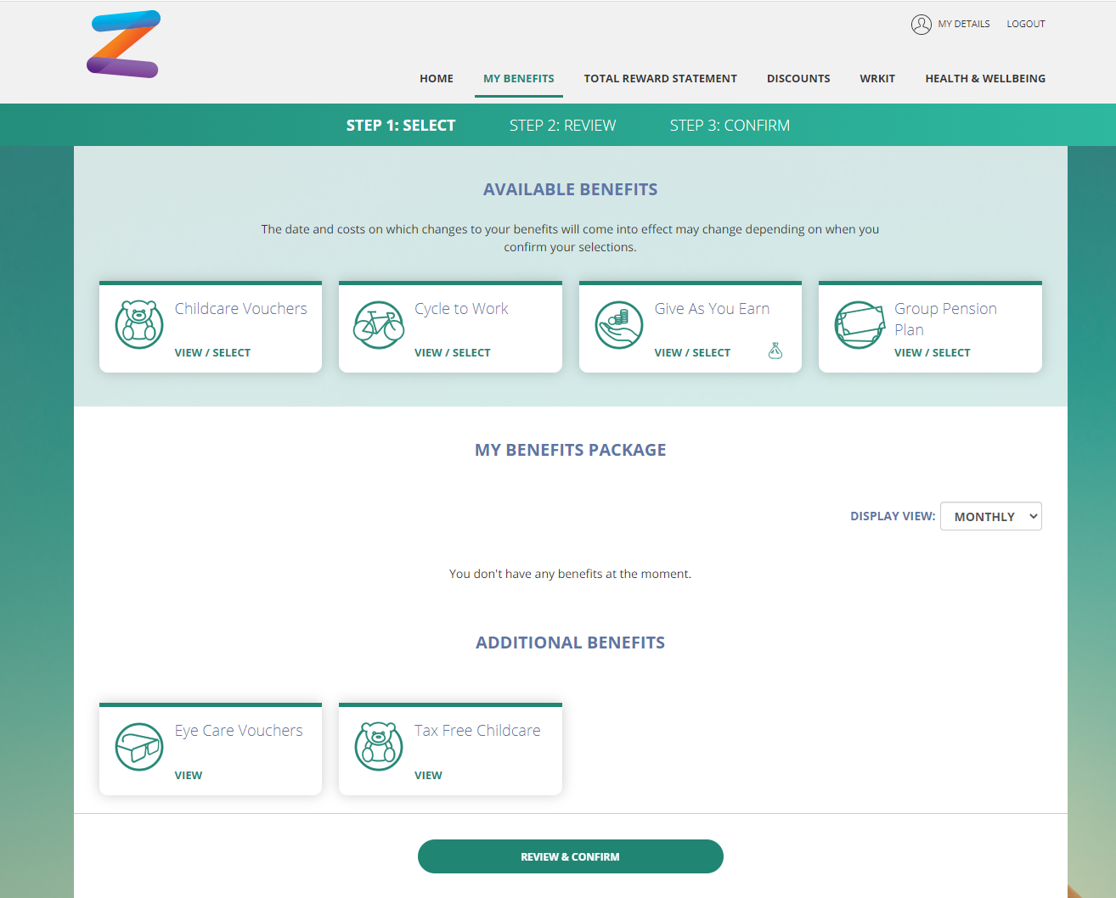Click the Additional Benefits heading

click(x=571, y=643)
